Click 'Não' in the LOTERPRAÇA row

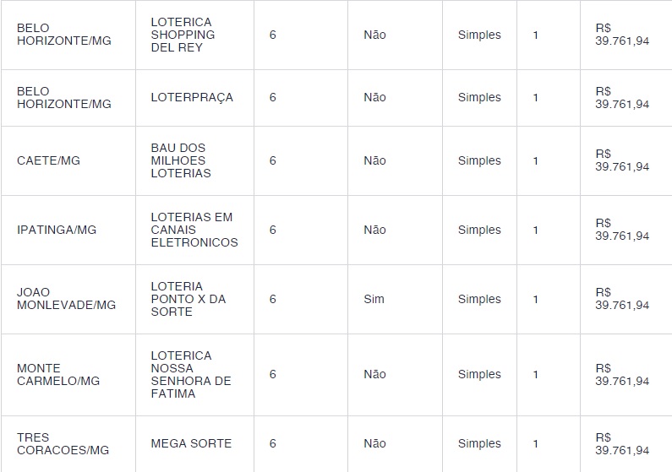coord(374,97)
